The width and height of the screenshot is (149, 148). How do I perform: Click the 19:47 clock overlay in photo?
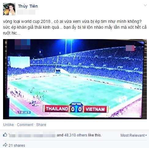(24, 113)
